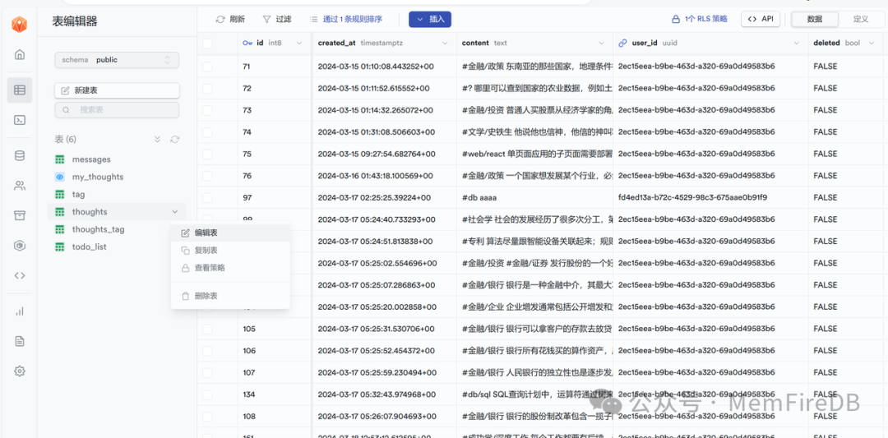Open the users authentication sidebar icon

tap(19, 186)
